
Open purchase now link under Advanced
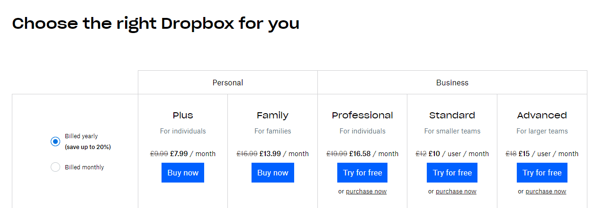[x=546, y=191]
